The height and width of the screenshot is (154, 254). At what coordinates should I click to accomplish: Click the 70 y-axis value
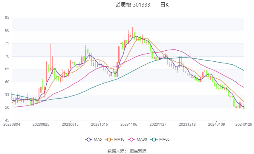(x=7, y=56)
